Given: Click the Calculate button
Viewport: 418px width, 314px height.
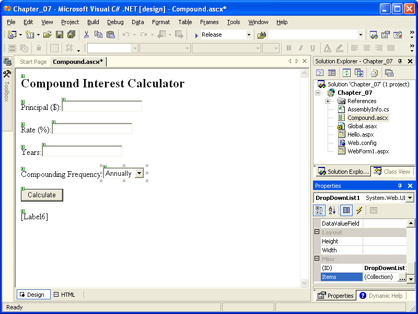Looking at the screenshot, I should pos(42,195).
